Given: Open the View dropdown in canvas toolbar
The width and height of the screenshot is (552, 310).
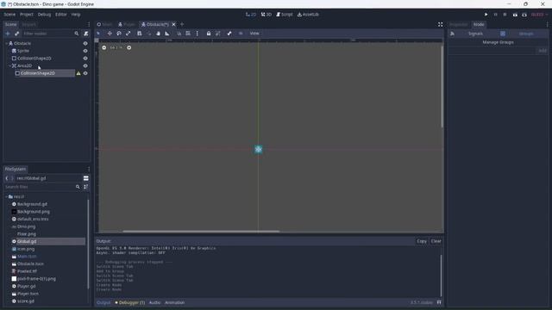Looking at the screenshot, I should [254, 34].
